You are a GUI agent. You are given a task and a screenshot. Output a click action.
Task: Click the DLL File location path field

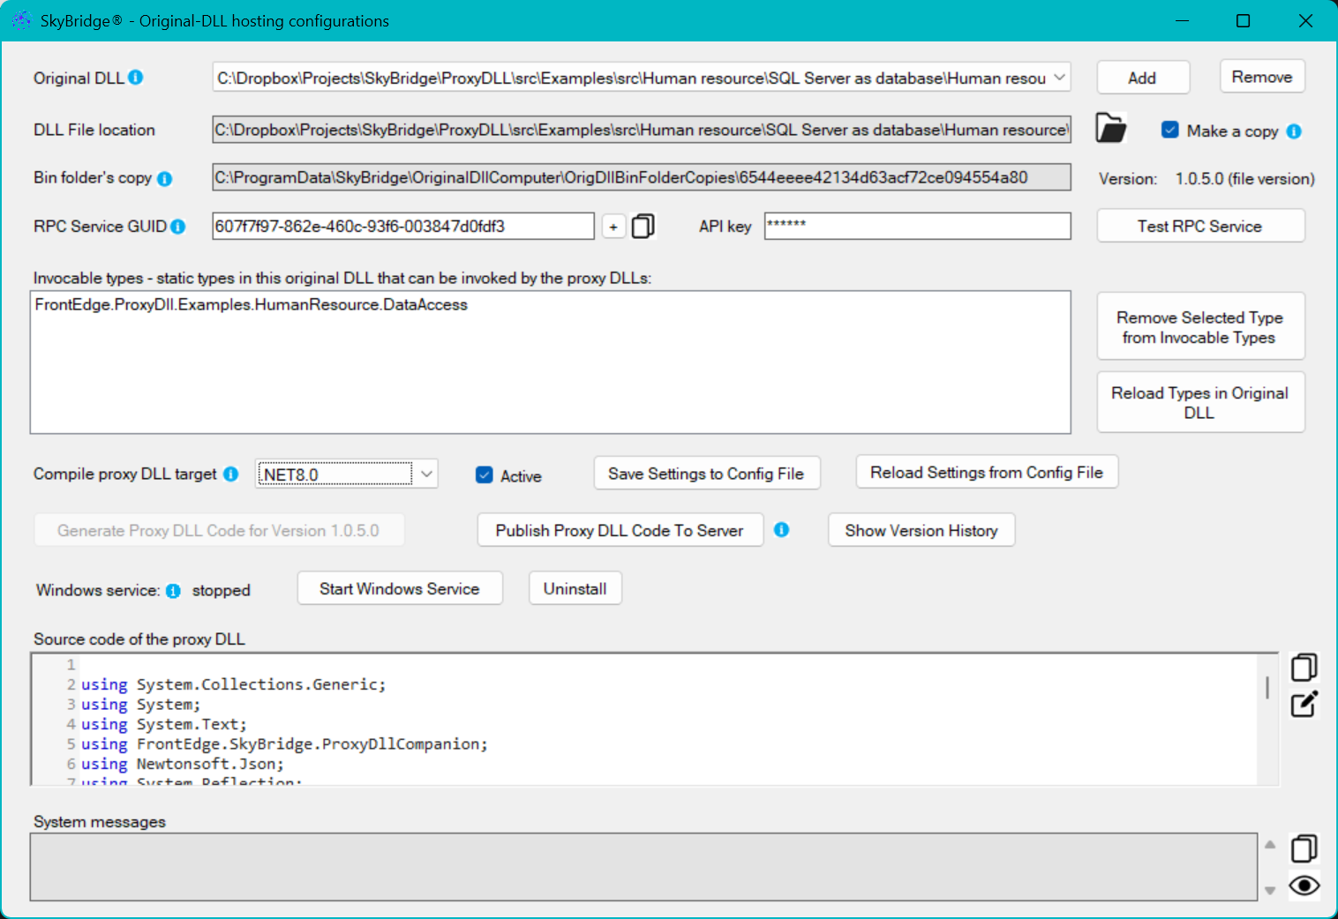pyautogui.click(x=642, y=130)
